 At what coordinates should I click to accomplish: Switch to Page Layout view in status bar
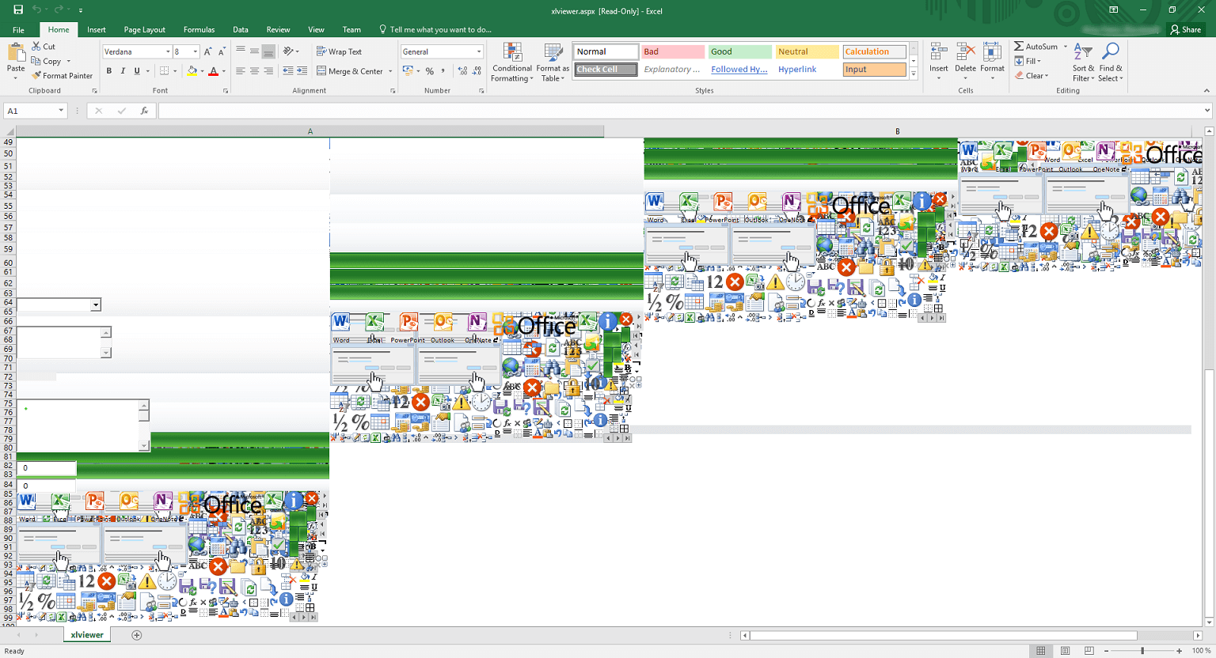(1065, 651)
